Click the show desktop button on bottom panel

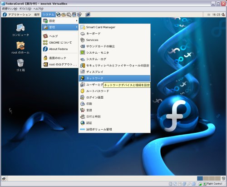pyautogui.click(x=4, y=178)
